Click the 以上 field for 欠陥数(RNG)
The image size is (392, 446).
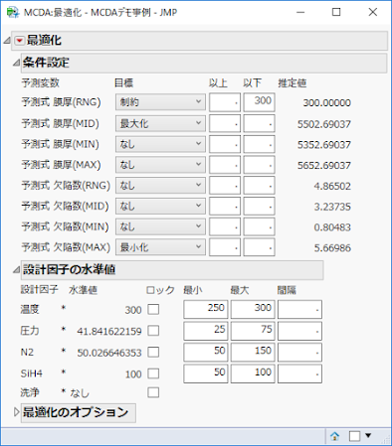(225, 186)
